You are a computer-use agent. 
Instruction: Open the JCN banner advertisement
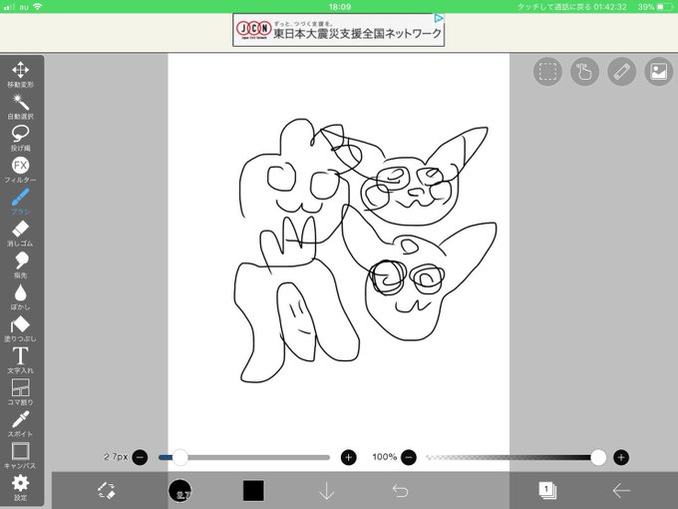[339, 30]
